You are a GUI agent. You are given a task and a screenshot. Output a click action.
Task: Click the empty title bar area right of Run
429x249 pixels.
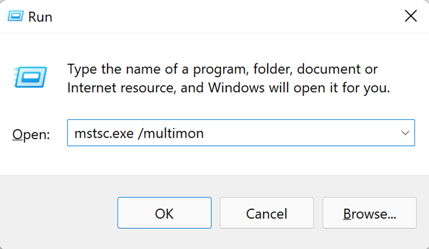coord(227,16)
